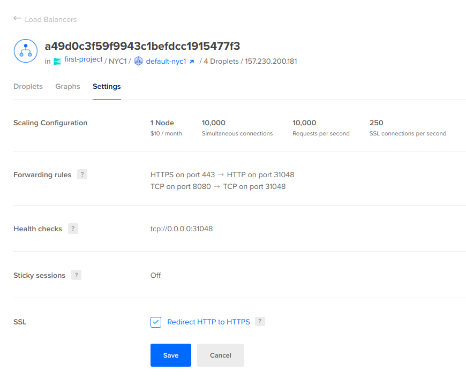Open the Forwarding rules help icon
This screenshot has height=379, width=466.
coord(82,175)
